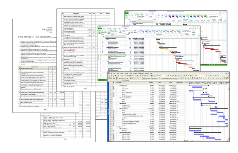Click Next Steps and Related Activities button
Viewport: 238px width, 153px height.
pyautogui.click(x=170, y=78)
